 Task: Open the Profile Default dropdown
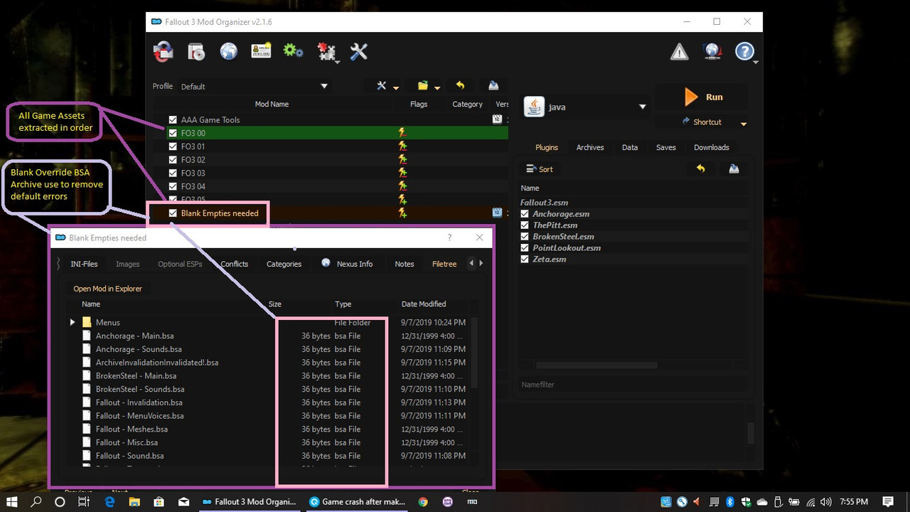pyautogui.click(x=254, y=86)
